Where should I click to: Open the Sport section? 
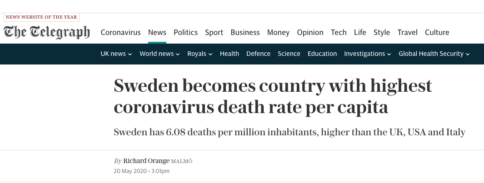pyautogui.click(x=214, y=32)
